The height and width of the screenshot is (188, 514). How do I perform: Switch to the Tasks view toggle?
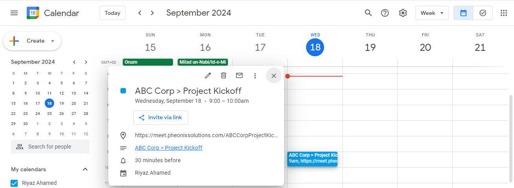pos(483,13)
